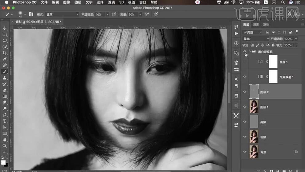Select the Type tool
This screenshot has width=305, height=172.
tap(5, 121)
